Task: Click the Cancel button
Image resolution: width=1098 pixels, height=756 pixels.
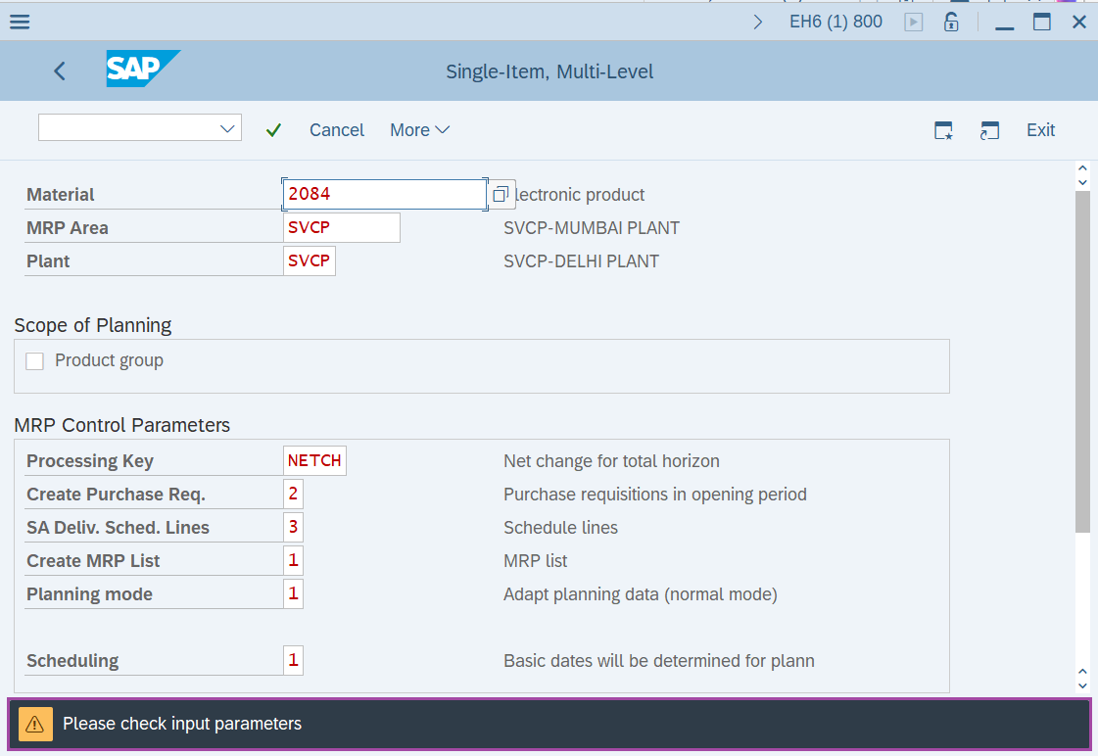Action: [x=336, y=129]
